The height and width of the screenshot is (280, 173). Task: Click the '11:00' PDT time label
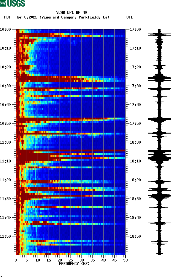point(5,142)
